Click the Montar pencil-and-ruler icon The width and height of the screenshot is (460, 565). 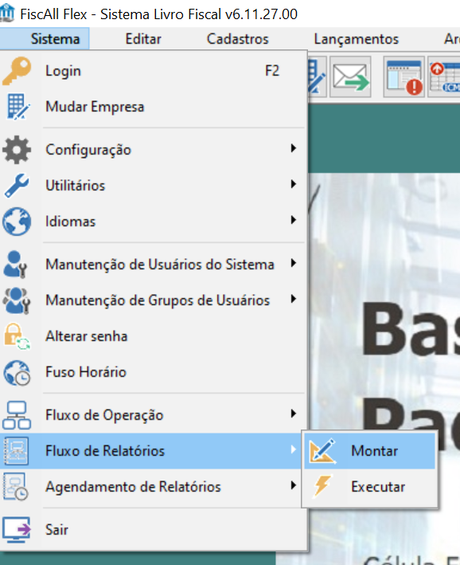322,451
